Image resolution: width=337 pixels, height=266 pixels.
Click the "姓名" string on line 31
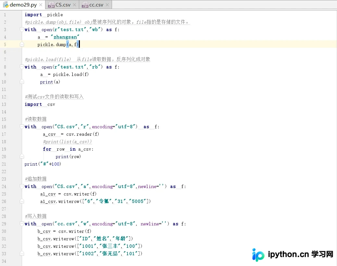101,239
